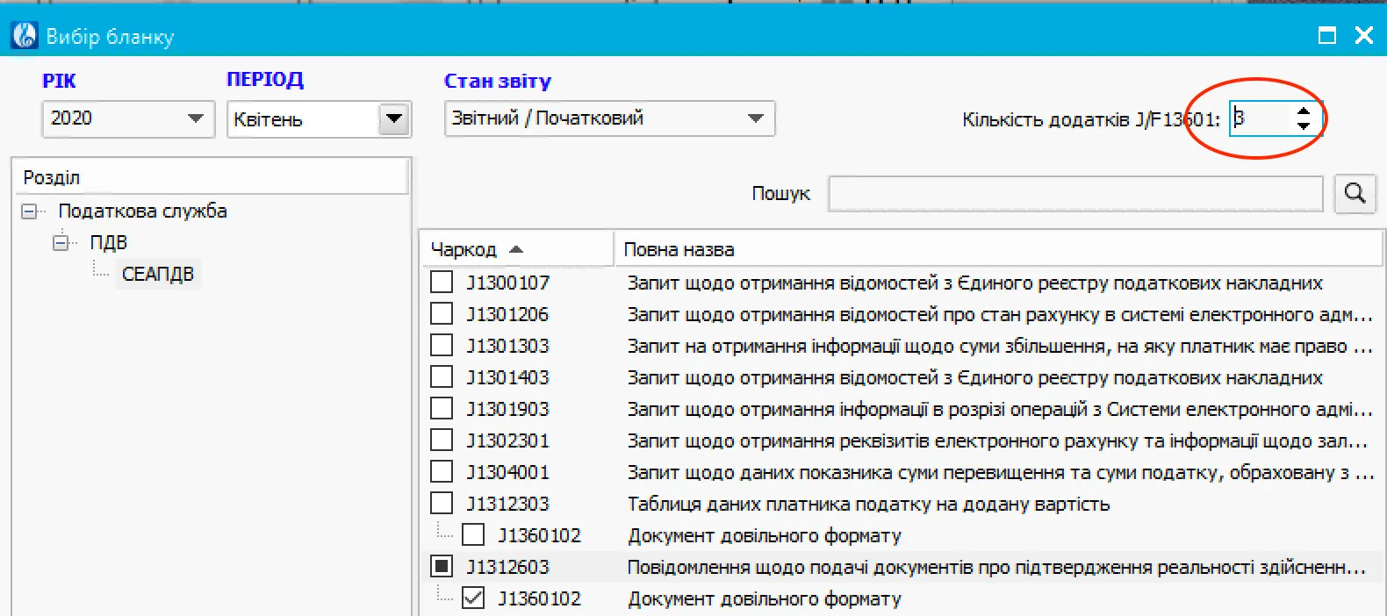1387x616 pixels.
Task: Select the ПДВ tree label
Action: click(109, 243)
